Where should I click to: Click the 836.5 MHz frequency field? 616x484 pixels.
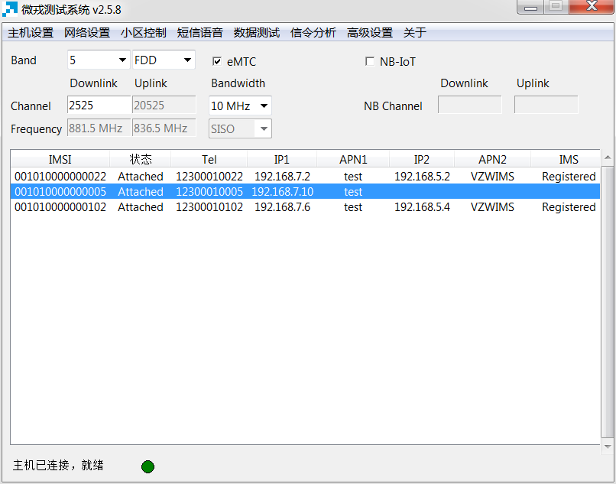(164, 128)
